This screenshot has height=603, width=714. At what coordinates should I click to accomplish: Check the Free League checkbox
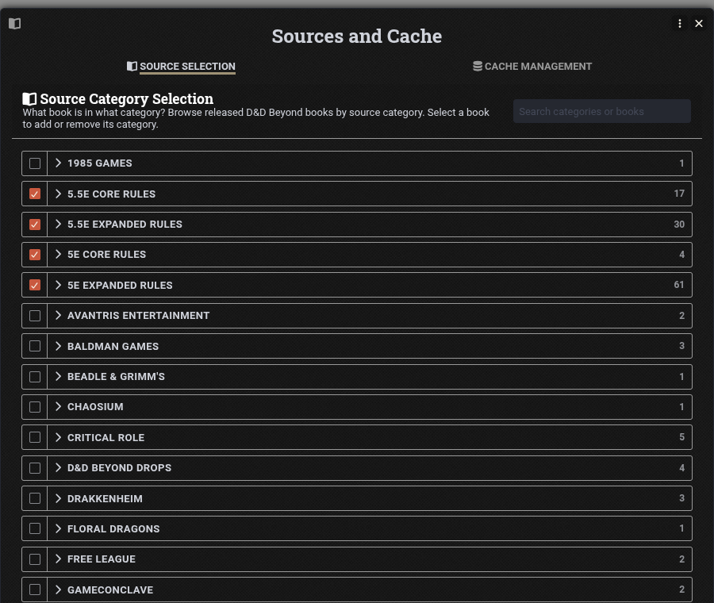pyautogui.click(x=35, y=559)
